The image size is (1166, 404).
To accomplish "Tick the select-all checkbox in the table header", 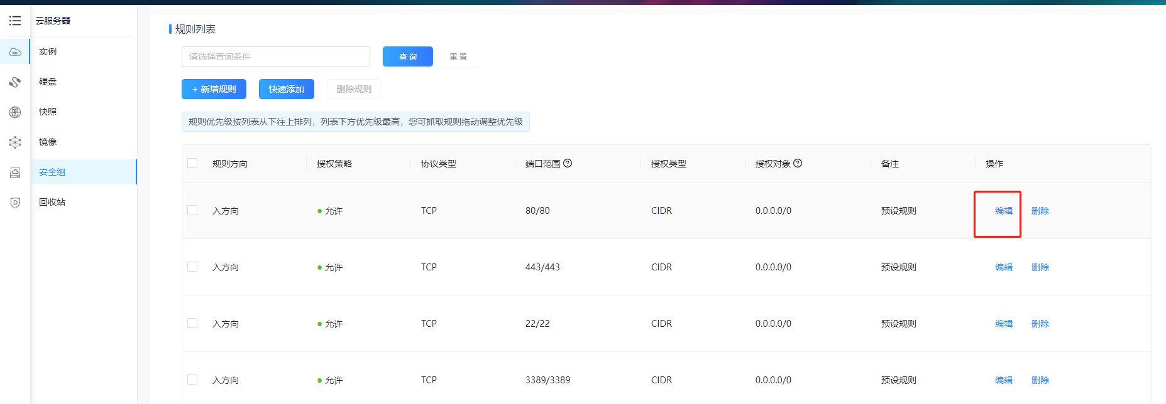I will [x=192, y=163].
